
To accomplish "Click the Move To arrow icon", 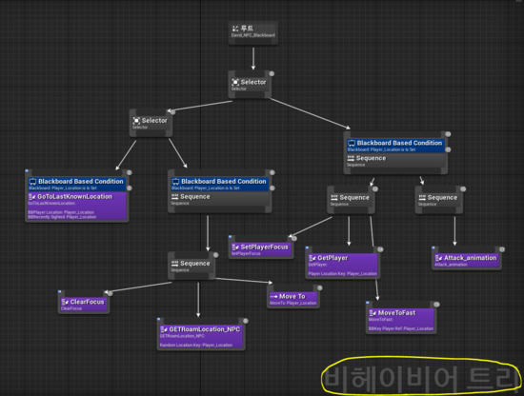I will pos(273,296).
